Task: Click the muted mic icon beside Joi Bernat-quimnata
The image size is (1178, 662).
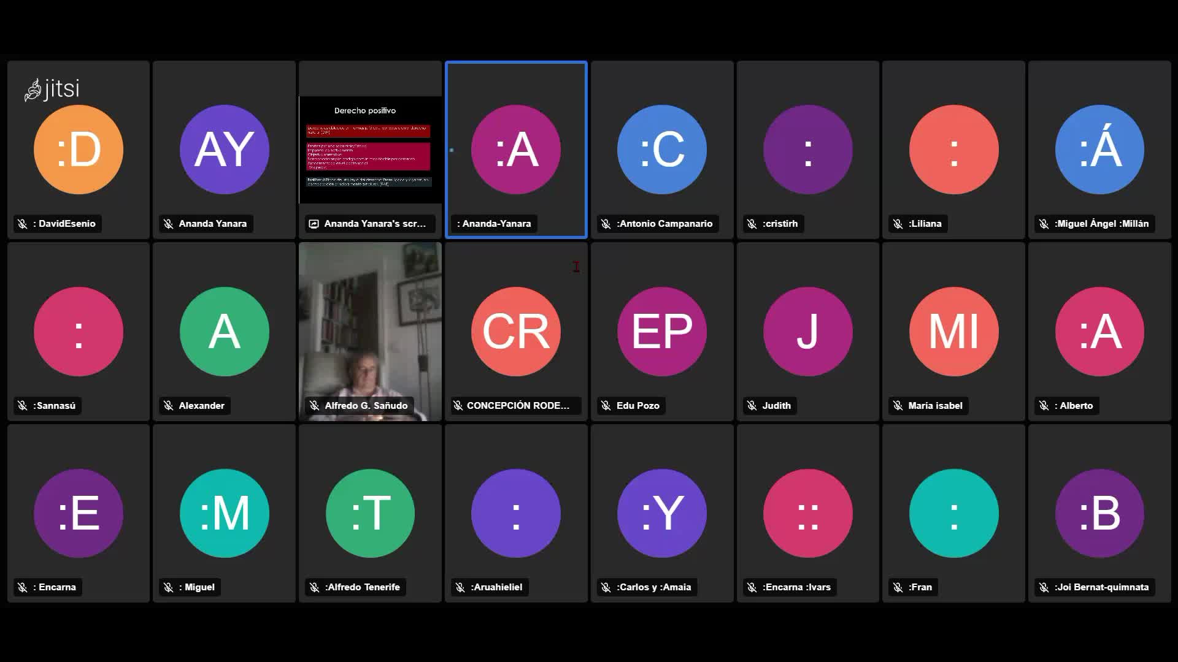Action: [x=1044, y=587]
